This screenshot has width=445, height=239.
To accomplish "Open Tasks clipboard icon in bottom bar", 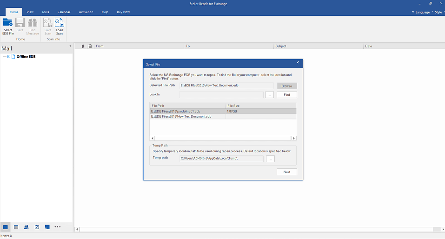I will (x=37, y=227).
